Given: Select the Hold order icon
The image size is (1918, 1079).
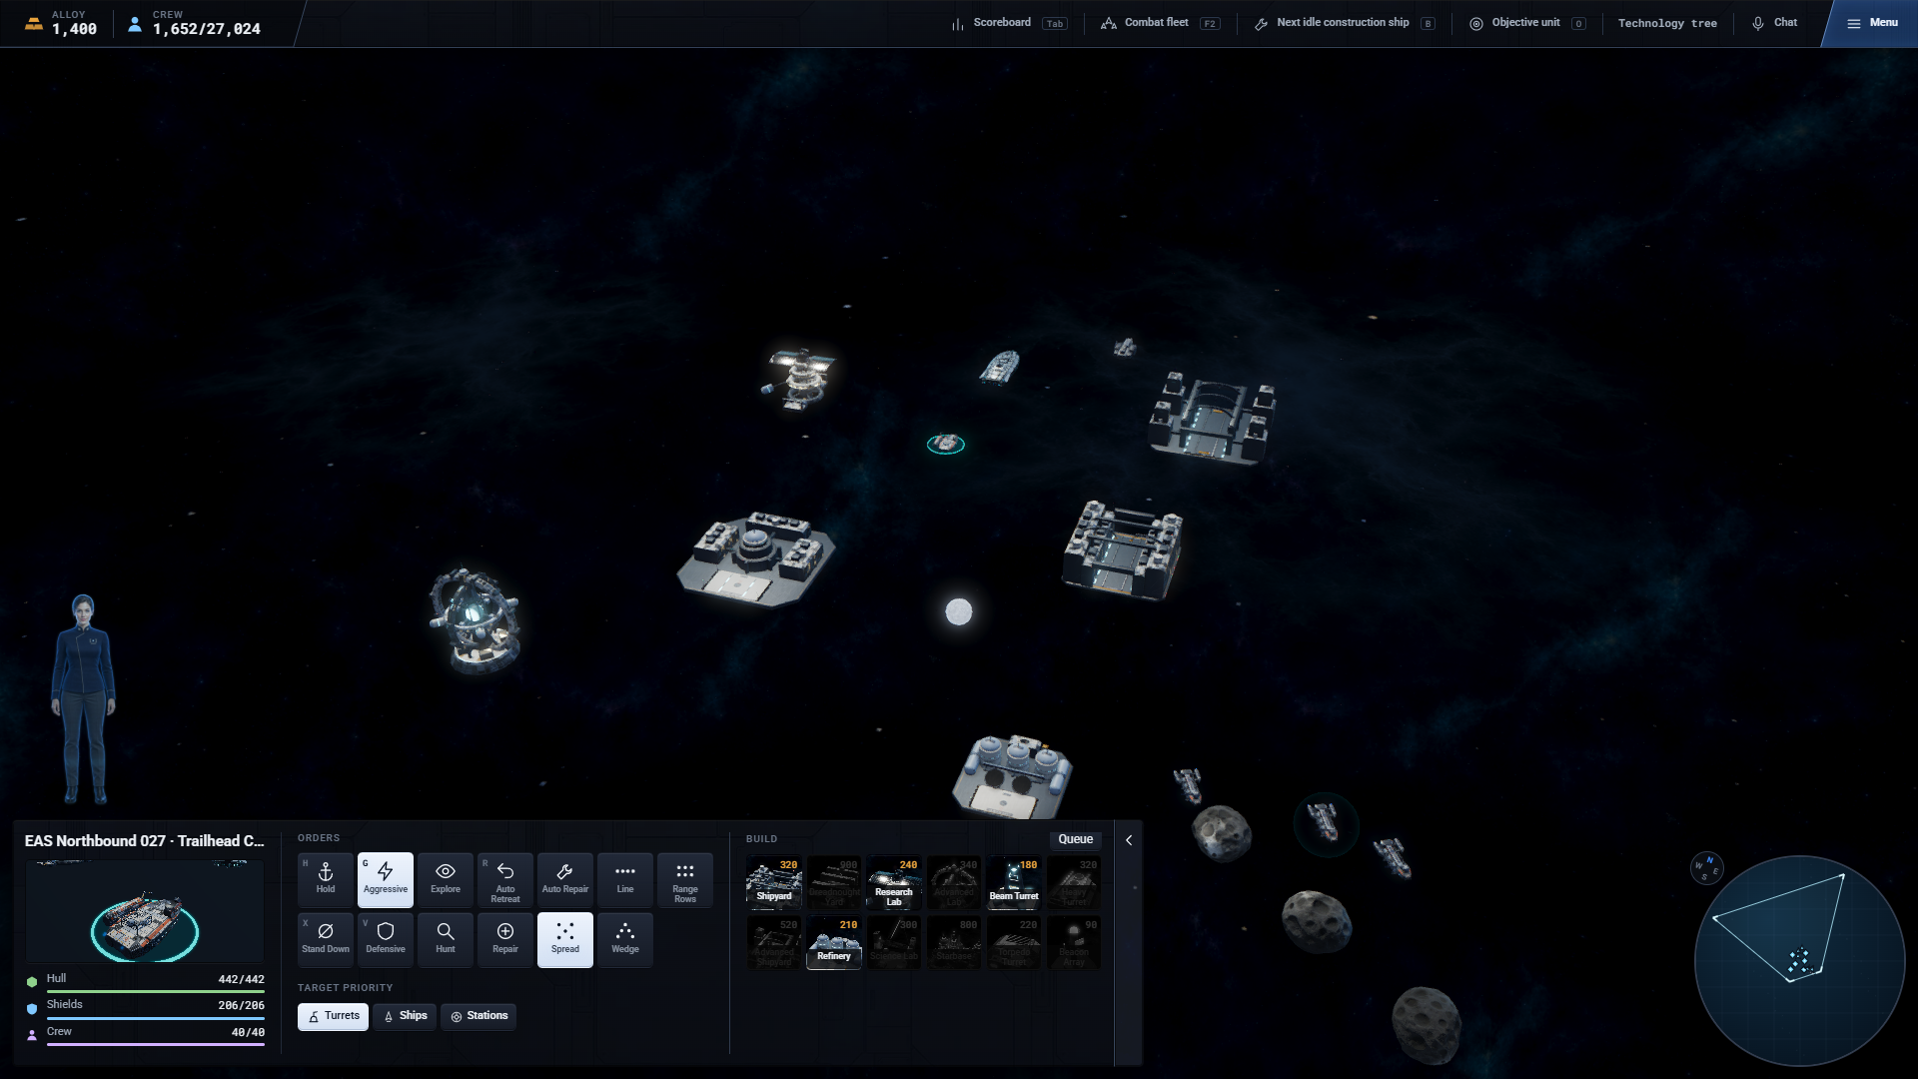Looking at the screenshot, I should 326,879.
